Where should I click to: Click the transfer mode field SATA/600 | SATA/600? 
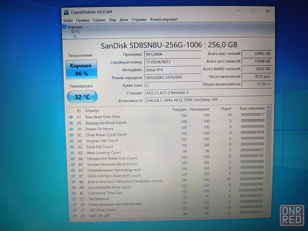click(173, 77)
